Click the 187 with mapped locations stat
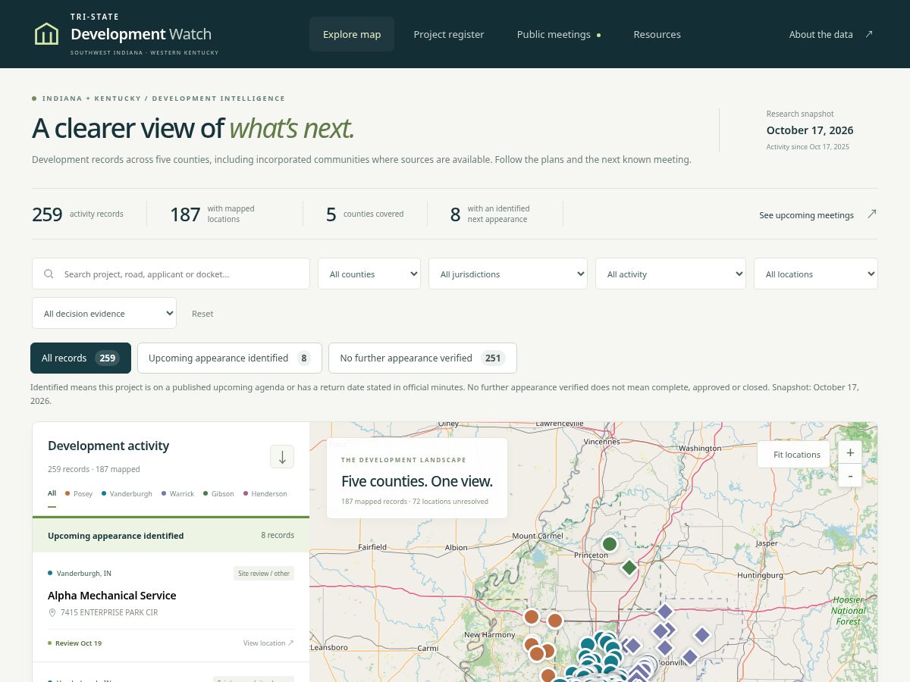 212,214
